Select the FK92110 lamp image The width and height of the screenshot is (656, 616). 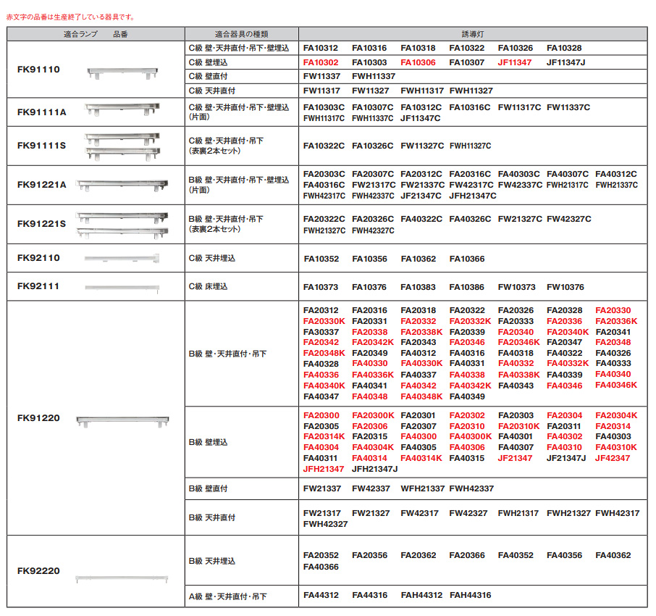122,258
